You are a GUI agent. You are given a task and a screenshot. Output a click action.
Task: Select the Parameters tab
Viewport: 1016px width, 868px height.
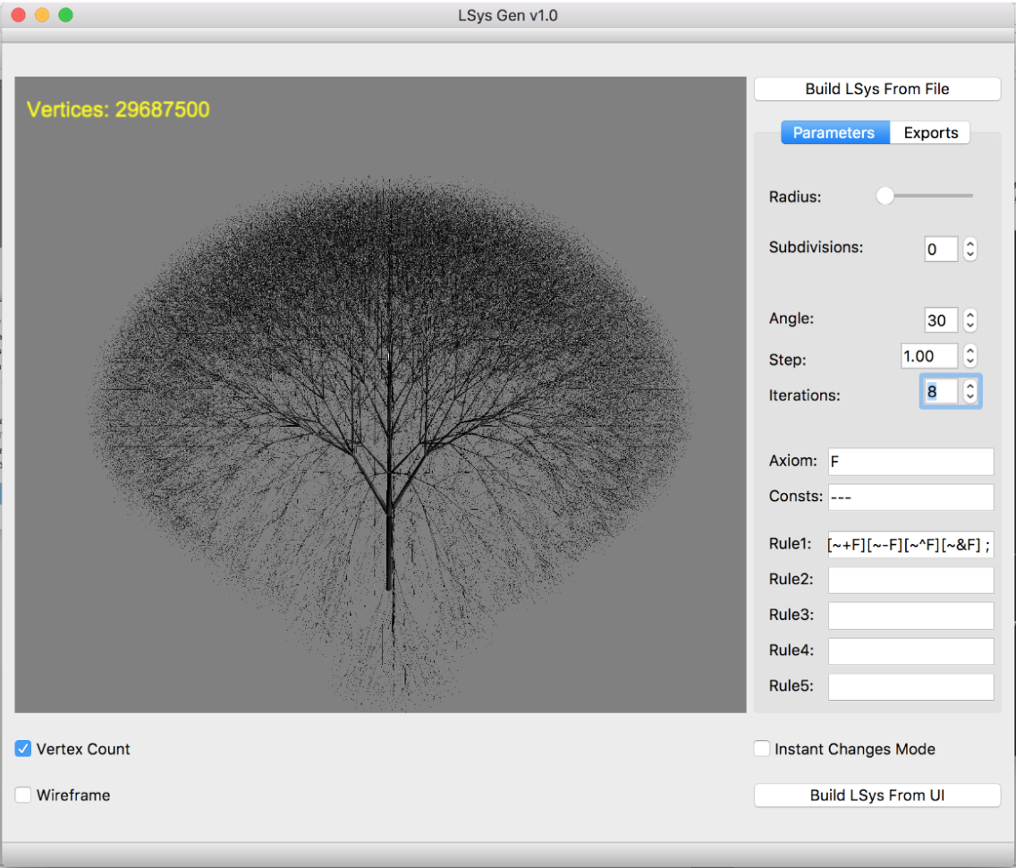834,132
